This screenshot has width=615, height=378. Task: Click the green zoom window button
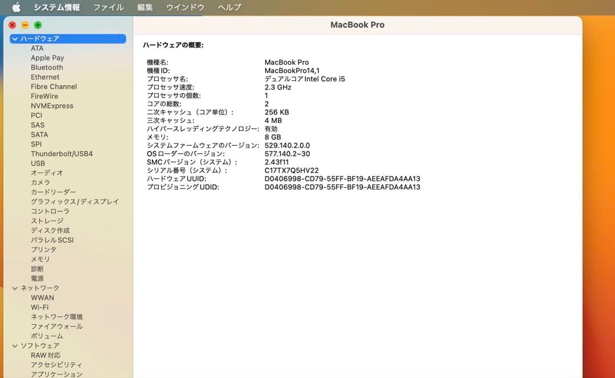[x=38, y=25]
